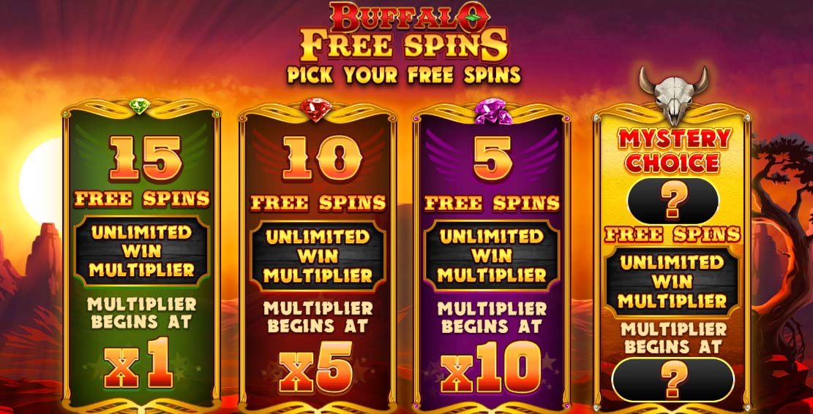Image resolution: width=813 pixels, height=414 pixels.
Task: Click the buffalo skull above Mystery Choice
Action: (674, 96)
